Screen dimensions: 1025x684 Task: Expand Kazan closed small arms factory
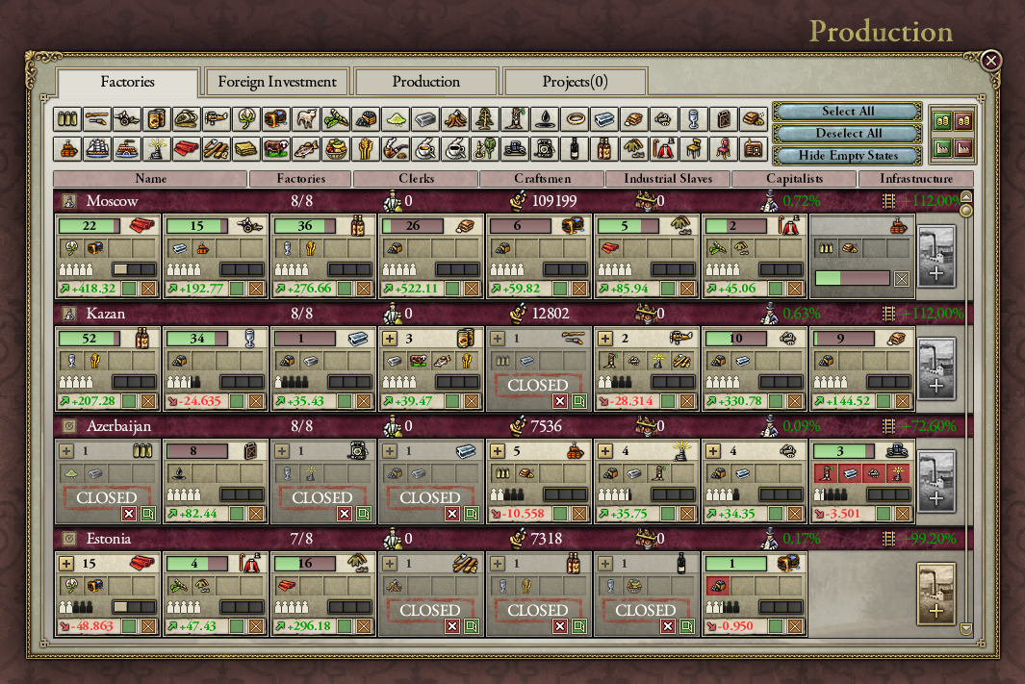(499, 339)
